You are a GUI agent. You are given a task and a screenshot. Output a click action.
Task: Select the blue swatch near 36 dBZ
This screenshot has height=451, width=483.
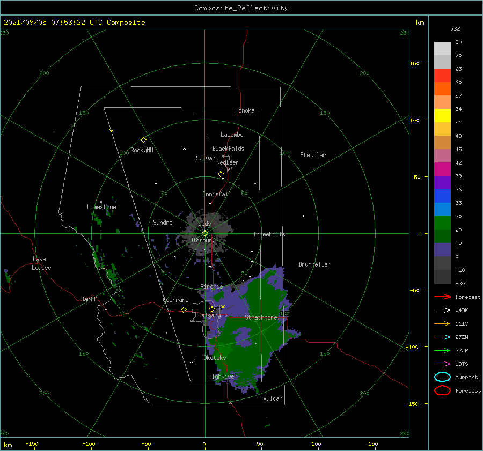(x=442, y=196)
